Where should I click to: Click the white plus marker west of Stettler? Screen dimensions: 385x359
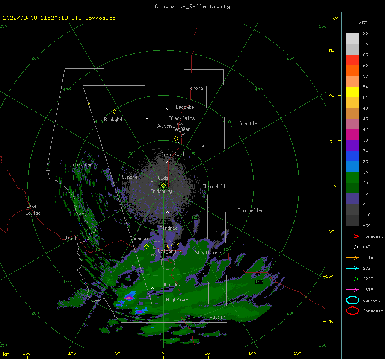[242, 172]
